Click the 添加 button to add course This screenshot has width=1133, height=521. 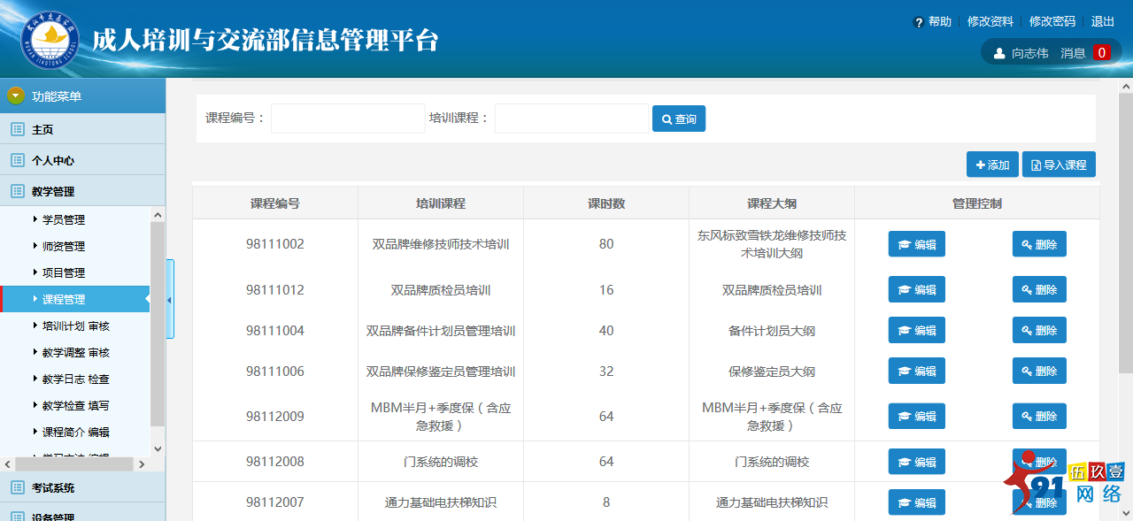[992, 165]
